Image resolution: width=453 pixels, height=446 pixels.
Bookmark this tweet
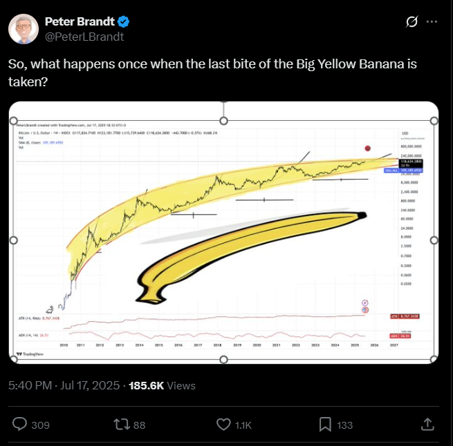coord(325,425)
